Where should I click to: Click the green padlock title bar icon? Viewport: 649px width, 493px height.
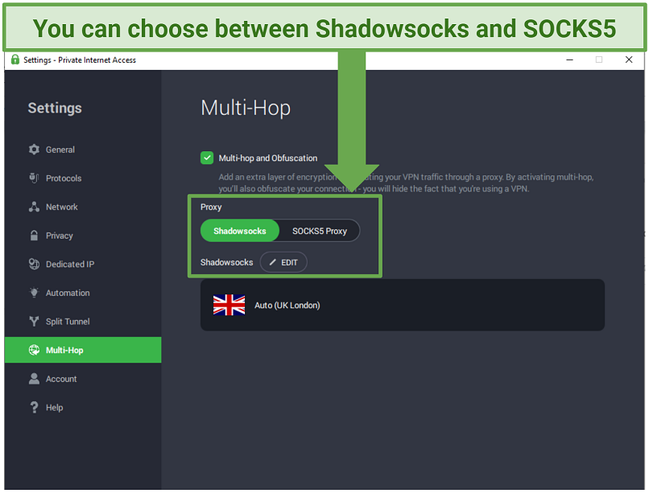tap(15, 60)
